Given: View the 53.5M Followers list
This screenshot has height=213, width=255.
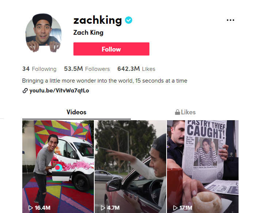Looking at the screenshot, I should coord(87,69).
